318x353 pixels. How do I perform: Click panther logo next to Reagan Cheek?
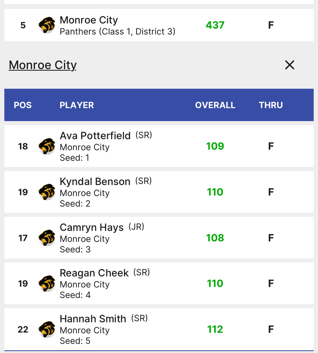click(47, 283)
